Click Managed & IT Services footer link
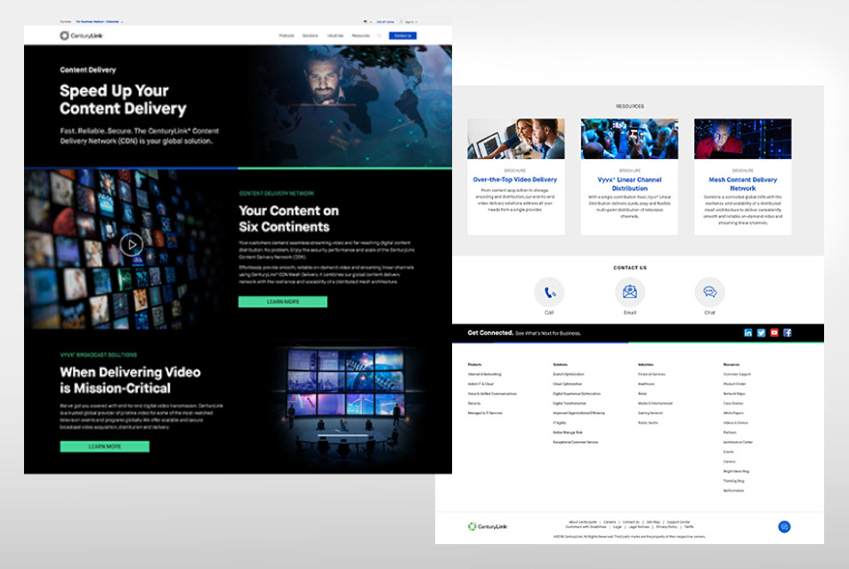Screen dimensions: 849x569 [485, 413]
